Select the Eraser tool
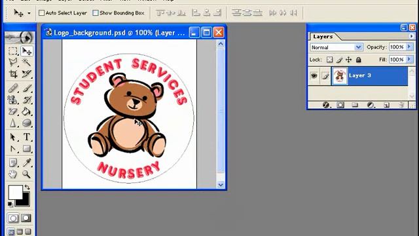 (12, 111)
